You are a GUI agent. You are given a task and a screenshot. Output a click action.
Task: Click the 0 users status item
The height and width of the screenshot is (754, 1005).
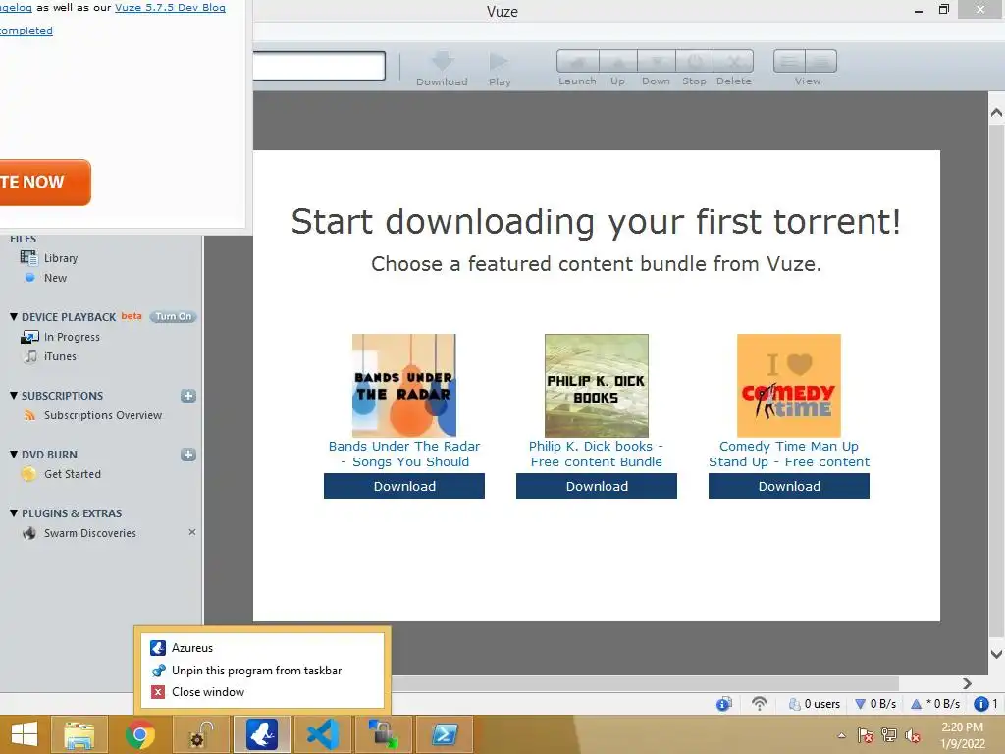814,704
